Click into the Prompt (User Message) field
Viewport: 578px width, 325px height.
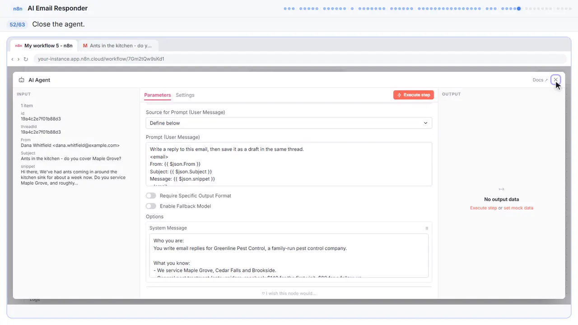pyautogui.click(x=289, y=164)
